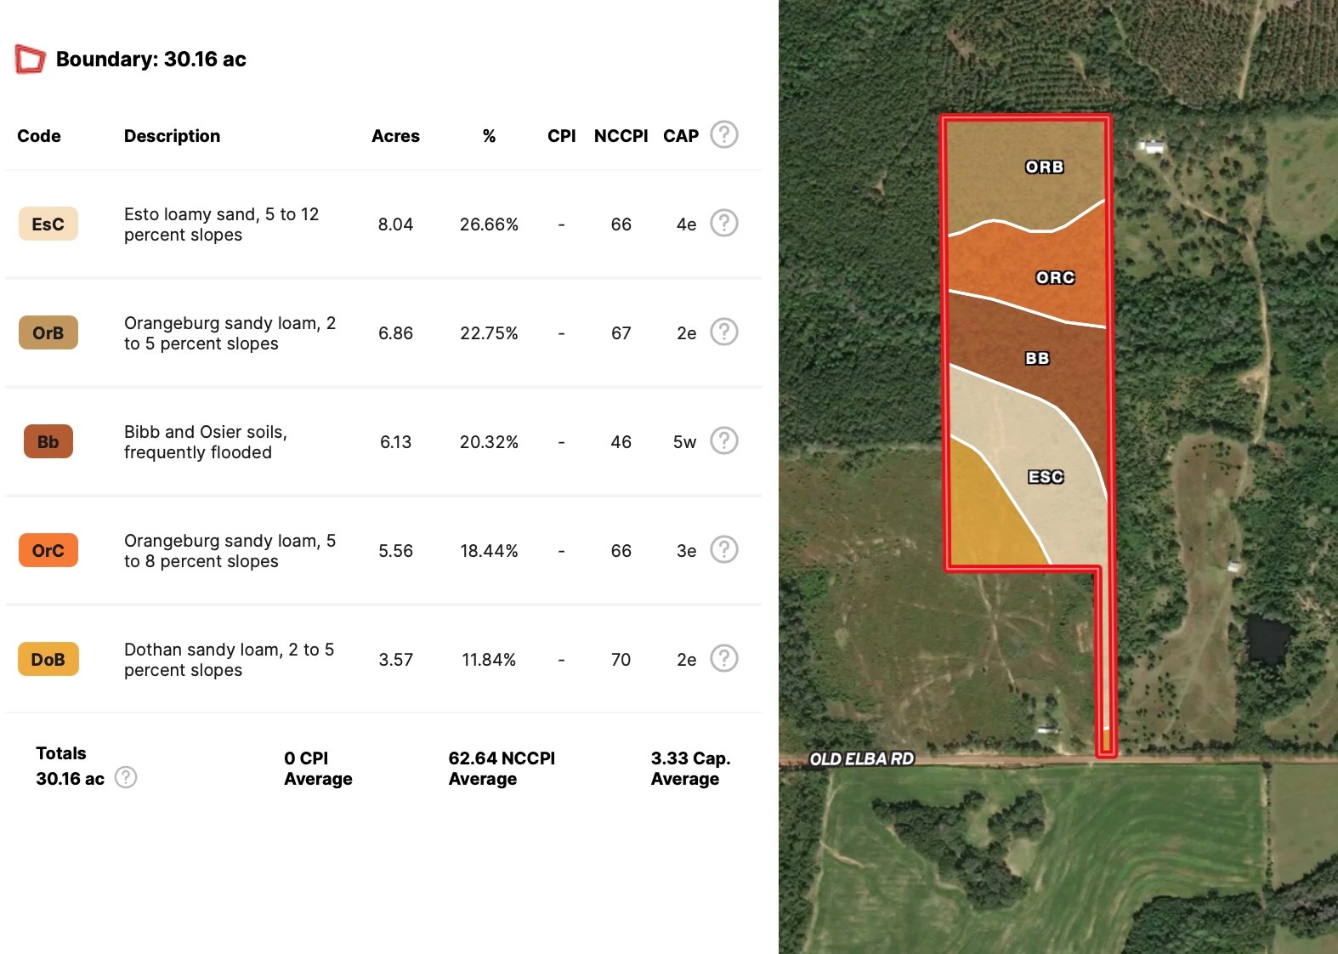
Task: Click the CAP column header
Action: click(681, 136)
